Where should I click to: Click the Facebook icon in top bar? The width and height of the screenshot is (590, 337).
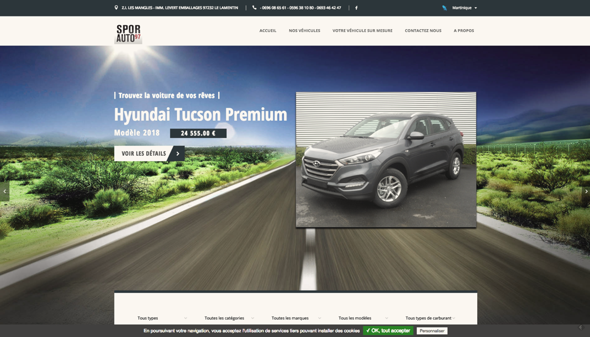coord(356,8)
